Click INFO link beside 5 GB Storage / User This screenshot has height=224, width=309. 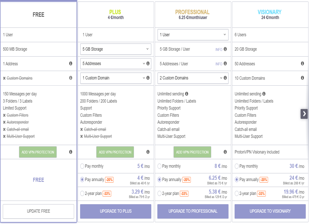(x=219, y=49)
